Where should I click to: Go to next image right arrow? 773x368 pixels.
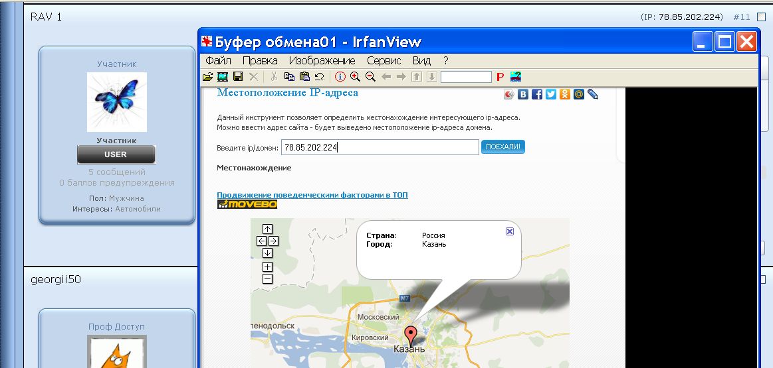[x=401, y=77]
